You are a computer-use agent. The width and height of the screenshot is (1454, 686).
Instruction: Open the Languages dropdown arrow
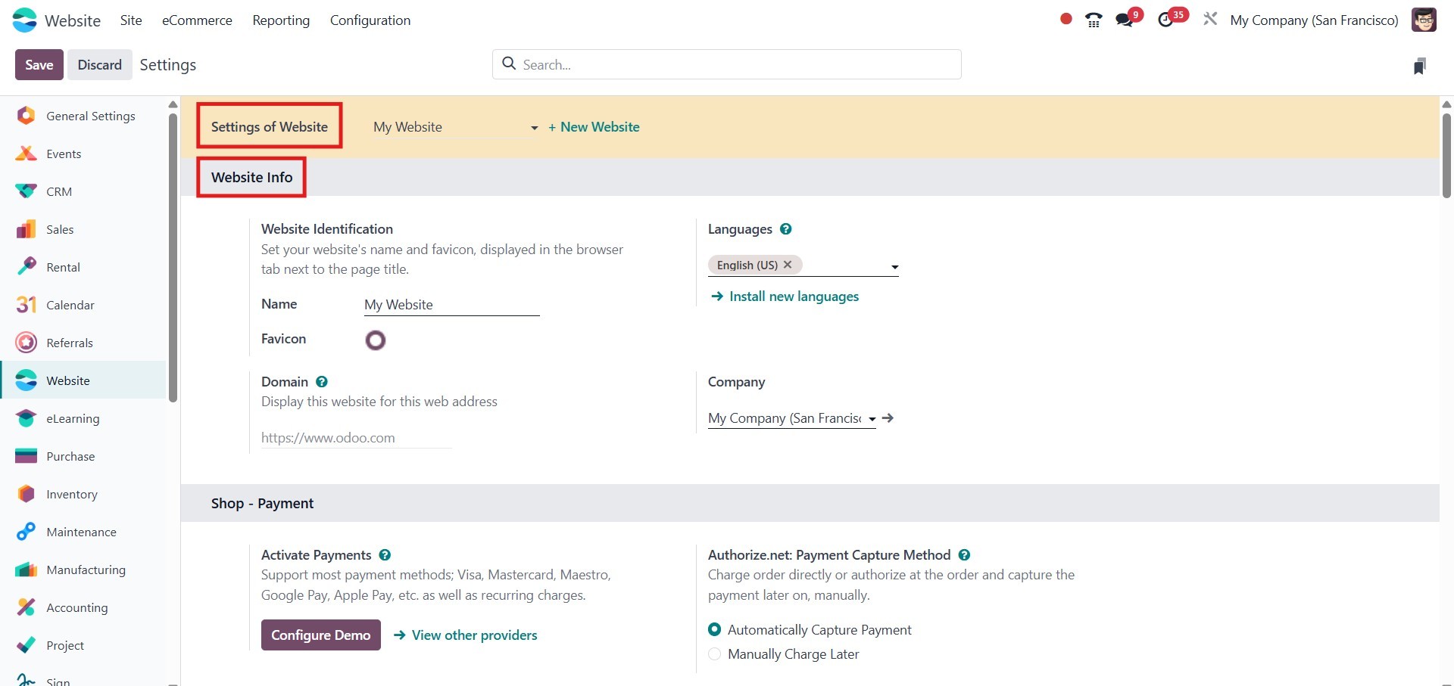(894, 267)
